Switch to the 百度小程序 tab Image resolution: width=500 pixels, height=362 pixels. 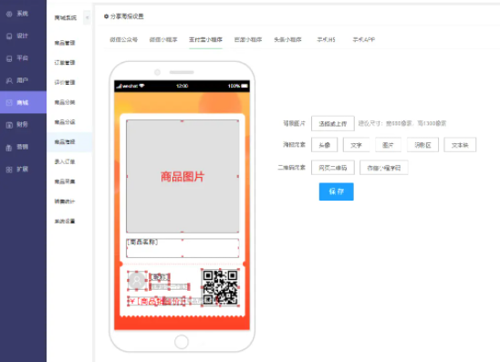tap(248, 39)
